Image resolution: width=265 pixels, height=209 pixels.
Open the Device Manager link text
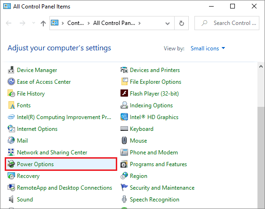[37, 70]
